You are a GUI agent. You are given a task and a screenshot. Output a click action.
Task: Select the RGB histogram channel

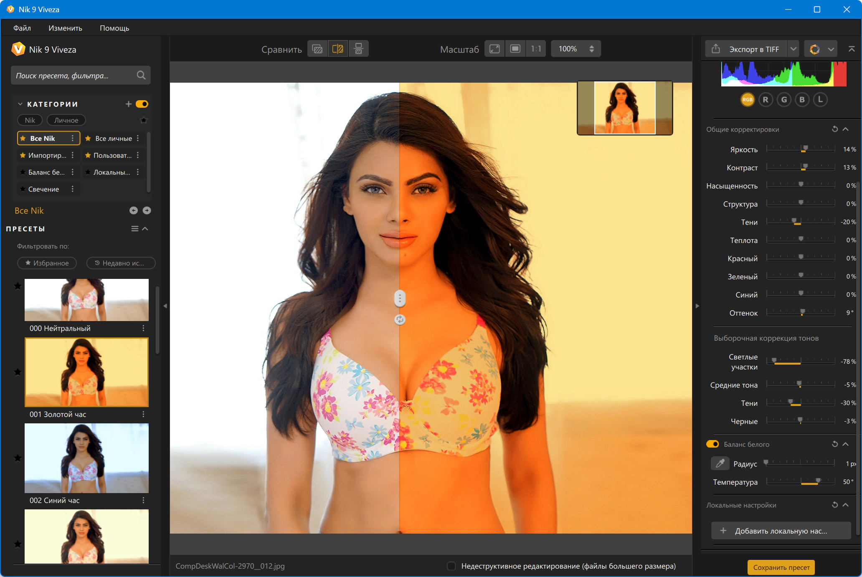(747, 99)
